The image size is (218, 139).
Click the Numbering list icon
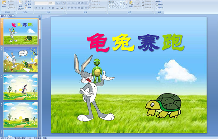pyautogui.click(x=74, y=3)
